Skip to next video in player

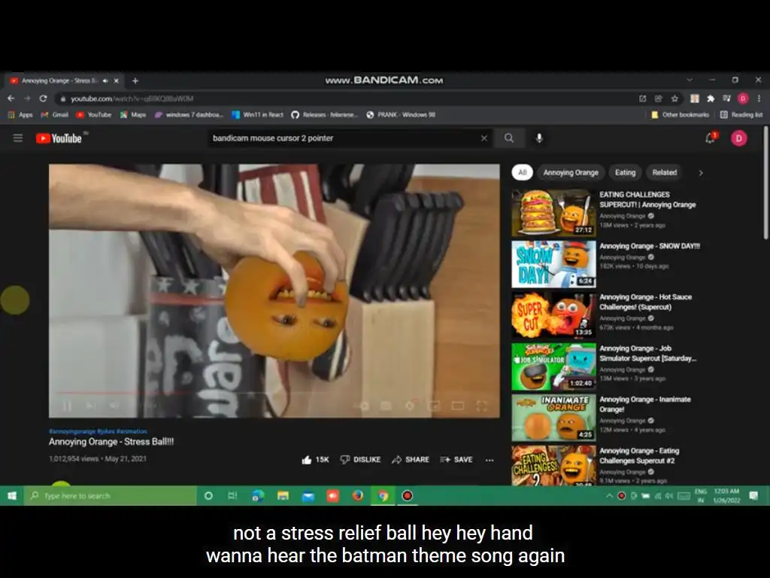point(91,406)
